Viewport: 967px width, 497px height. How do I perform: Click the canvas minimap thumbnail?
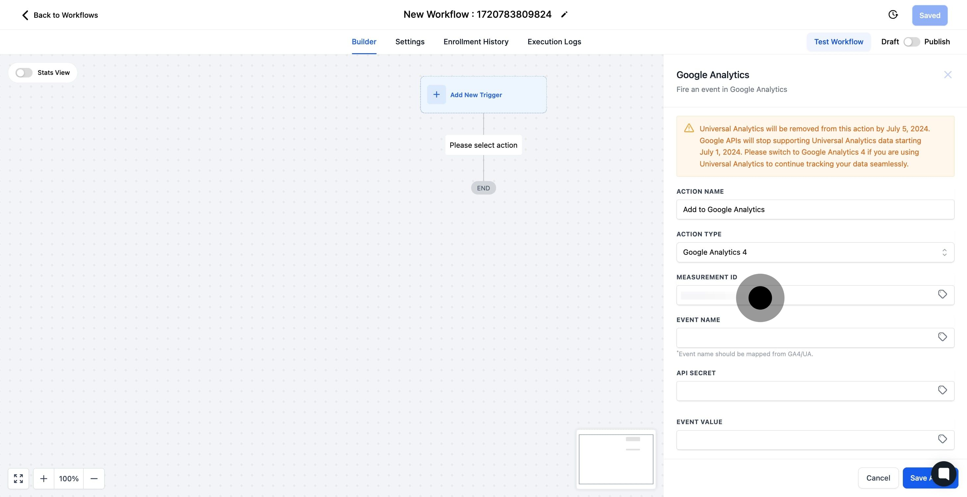[x=616, y=459]
